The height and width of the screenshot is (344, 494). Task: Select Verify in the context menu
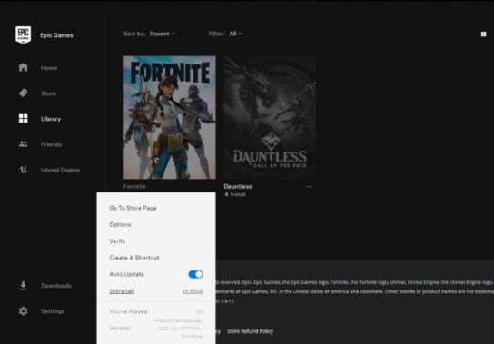pos(117,241)
